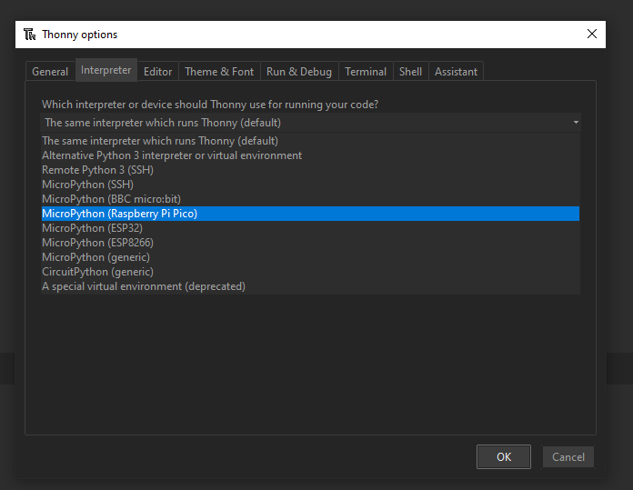Pick MicroPython (ESP8266) interpreter

pos(310,243)
